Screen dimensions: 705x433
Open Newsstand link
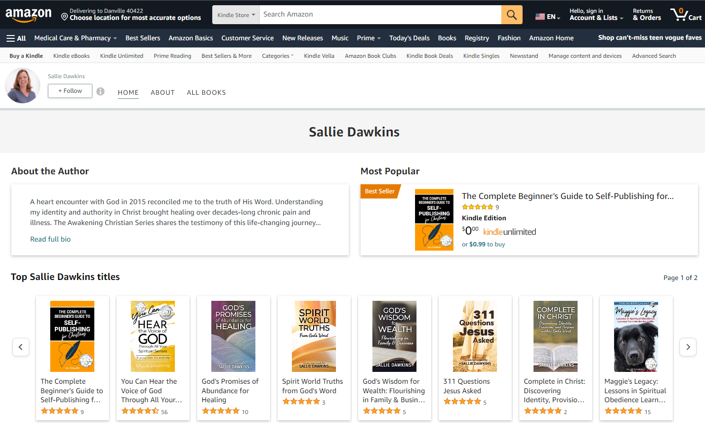pos(524,56)
